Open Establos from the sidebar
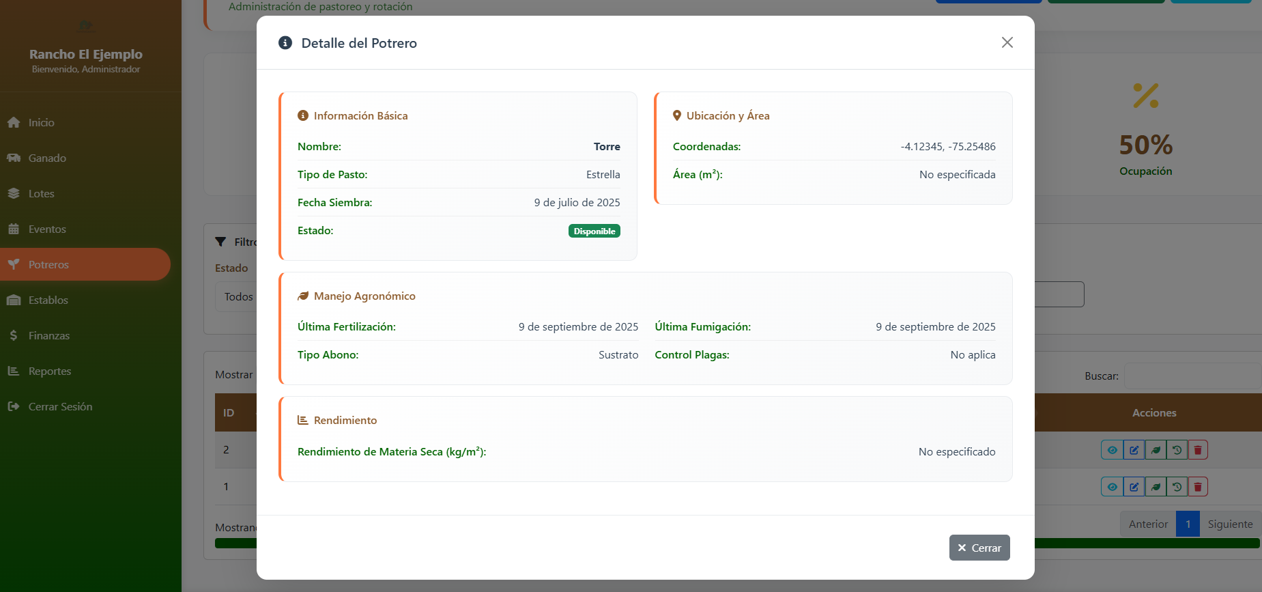Screen dimensions: 1262x592 coord(48,300)
